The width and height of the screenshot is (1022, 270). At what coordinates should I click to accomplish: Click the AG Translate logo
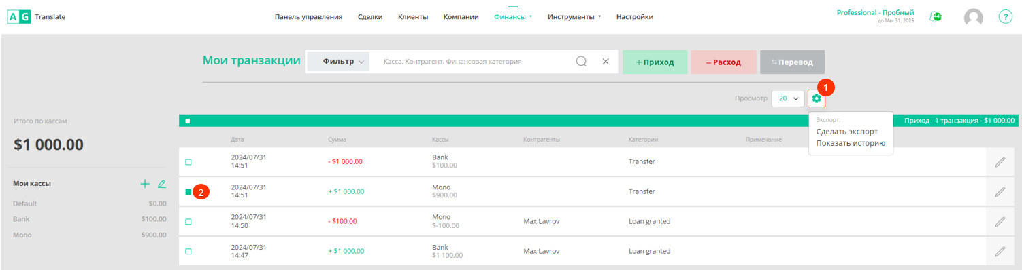tap(36, 17)
